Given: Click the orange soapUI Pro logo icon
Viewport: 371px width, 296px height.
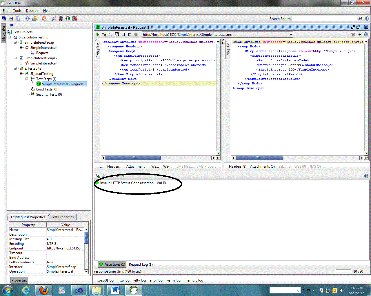Looking at the screenshot, I should [44, 18].
